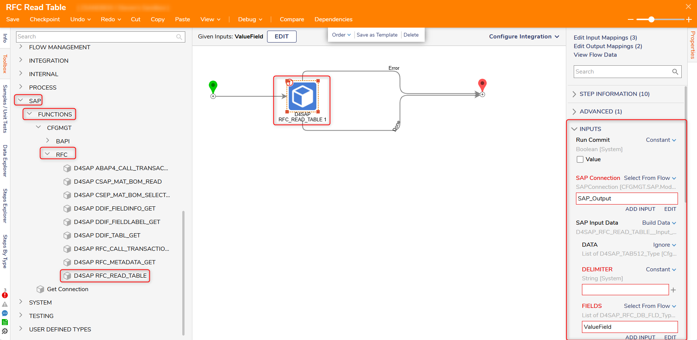
Task: Open Run Commit Constant mapping dropdown
Action: pos(661,140)
